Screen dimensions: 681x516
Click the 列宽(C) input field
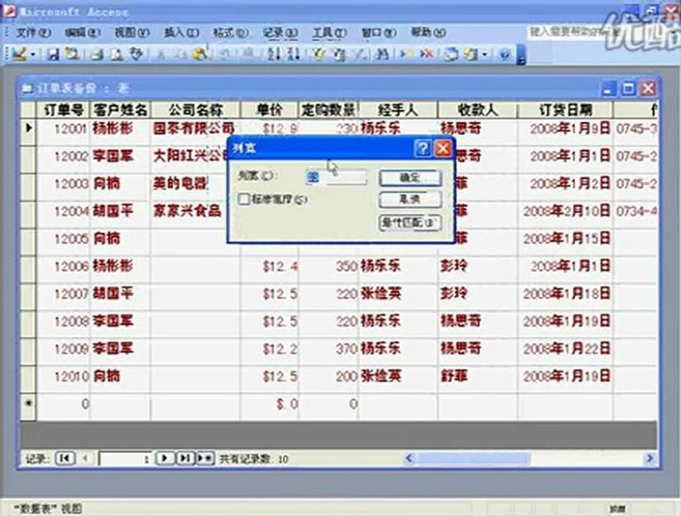pos(337,176)
